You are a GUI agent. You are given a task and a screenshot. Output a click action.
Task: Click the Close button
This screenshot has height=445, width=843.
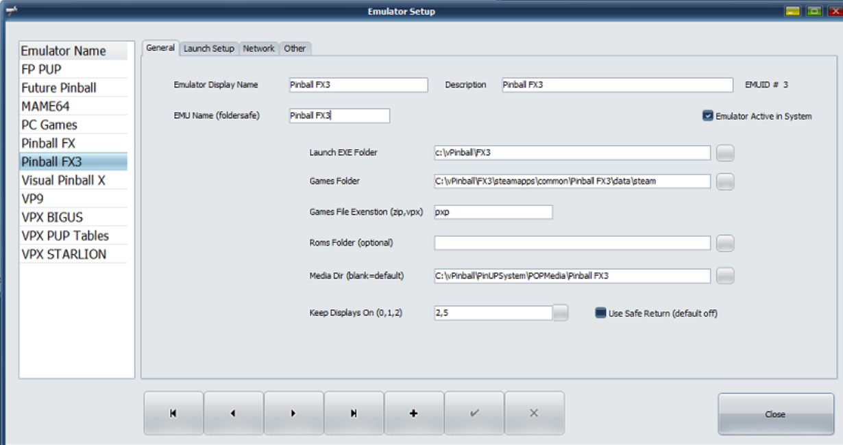775,414
